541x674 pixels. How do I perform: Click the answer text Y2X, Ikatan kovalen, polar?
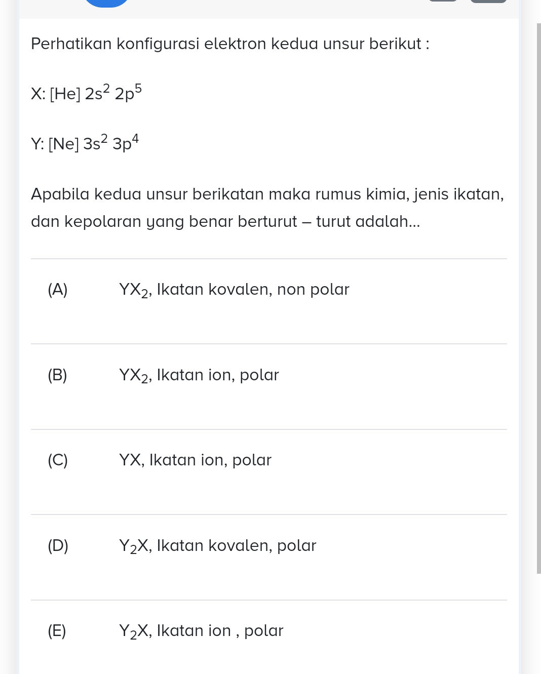217,545
